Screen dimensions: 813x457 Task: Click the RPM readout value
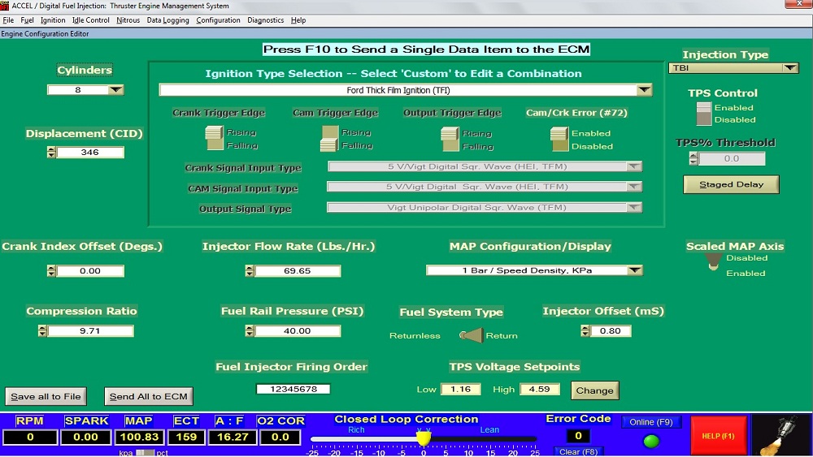[x=30, y=438]
